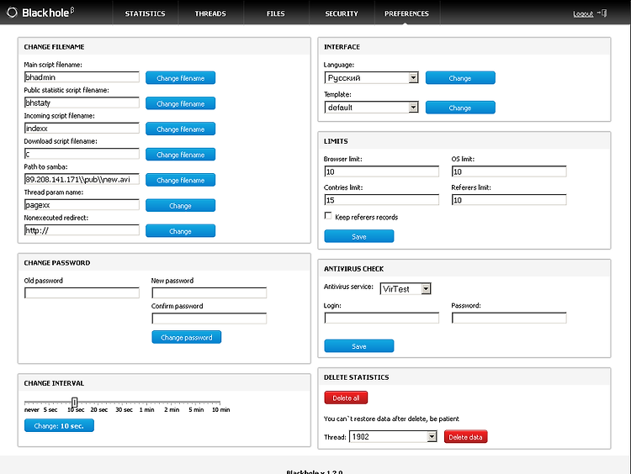Click the OS limit field
The width and height of the screenshot is (631, 474).
point(509,171)
